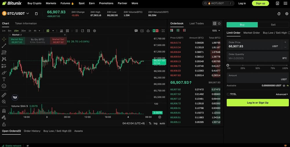290x147 pixels.
Task: Open the emoji icons tool
Action: coord(4,86)
